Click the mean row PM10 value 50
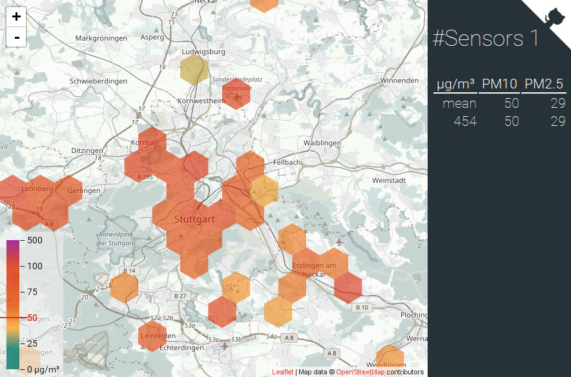 (512, 104)
